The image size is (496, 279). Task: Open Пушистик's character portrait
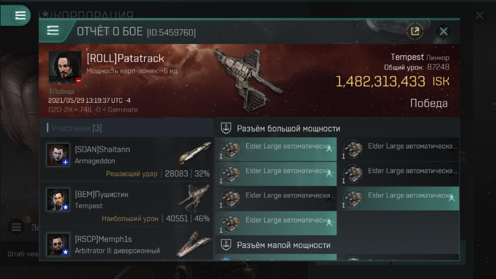(x=58, y=200)
